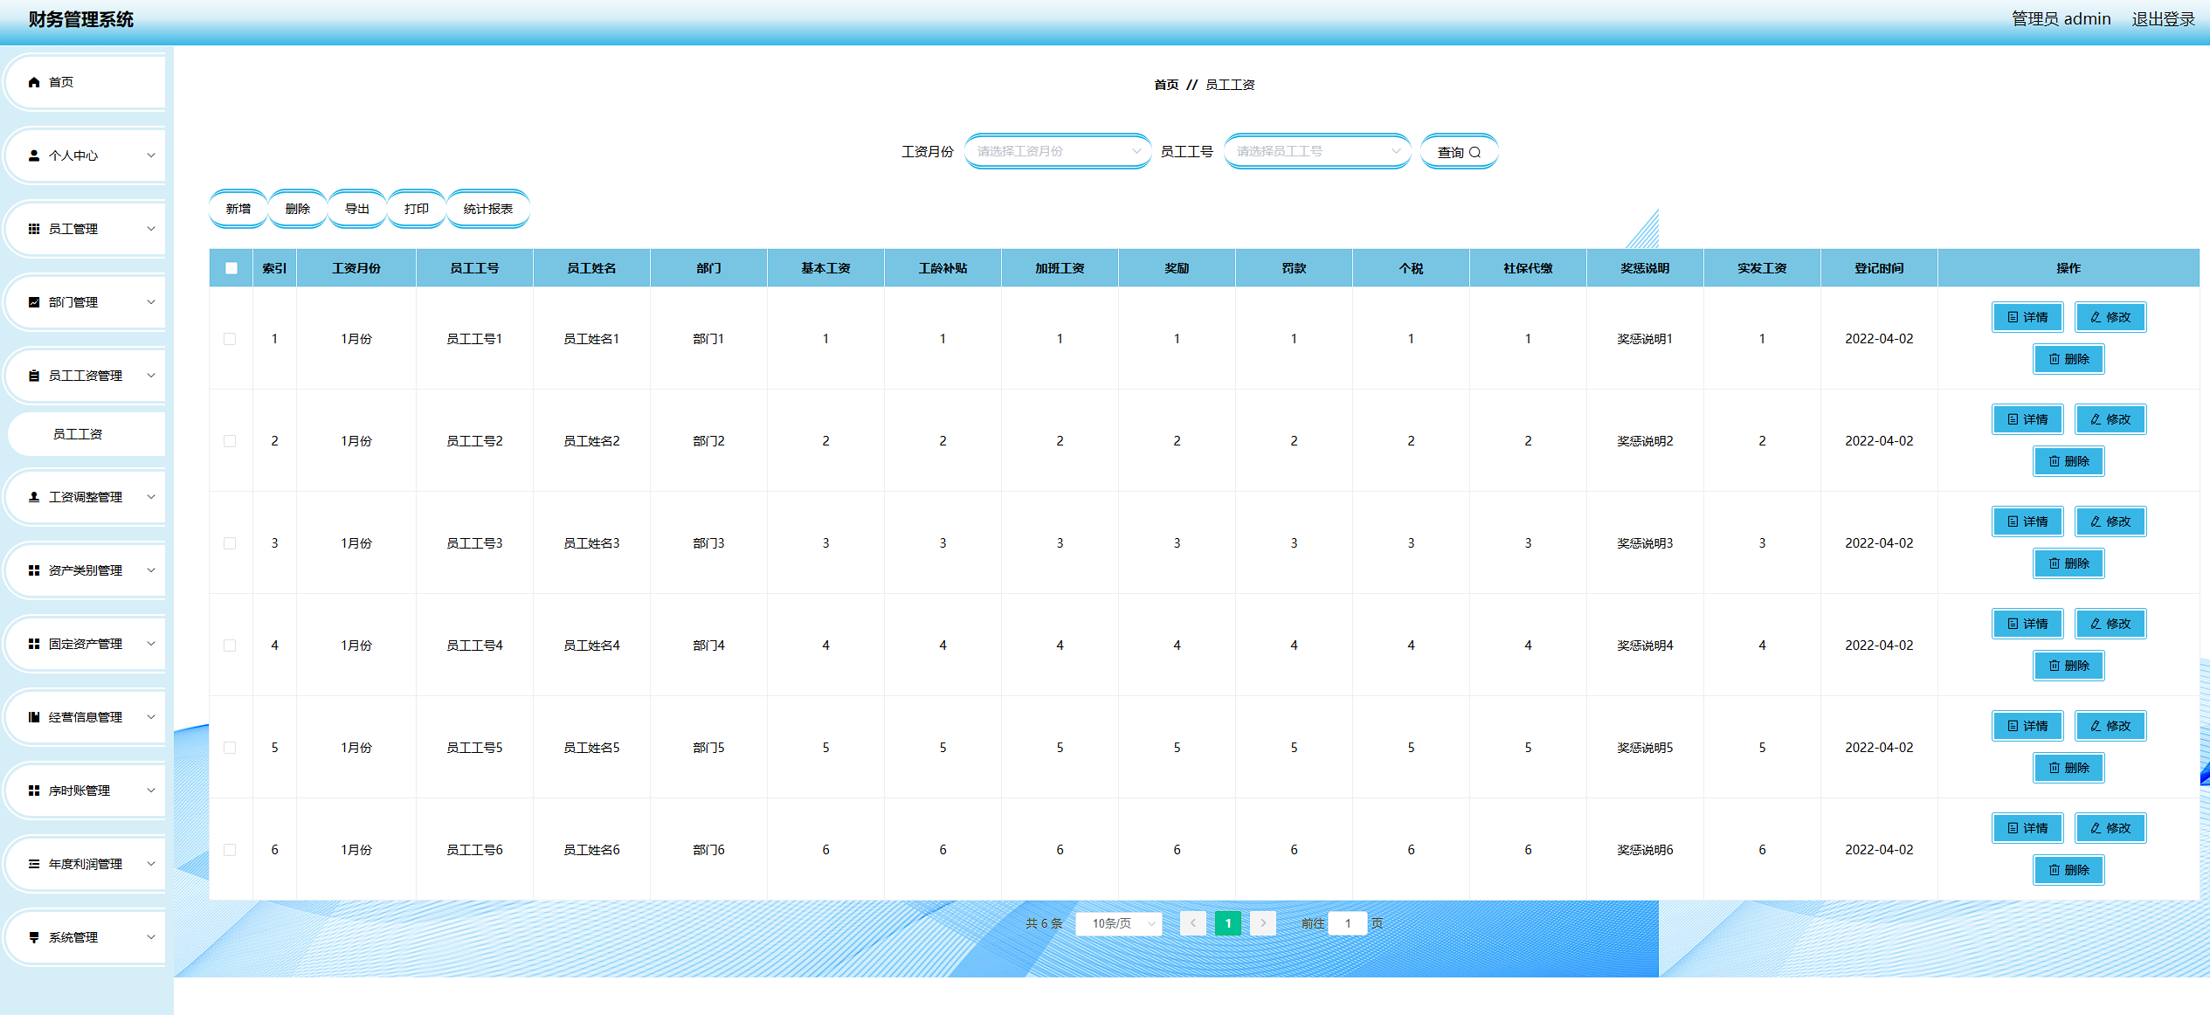The height and width of the screenshot is (1015, 2210).
Task: Click the 前往 page number input field
Action: click(1347, 923)
